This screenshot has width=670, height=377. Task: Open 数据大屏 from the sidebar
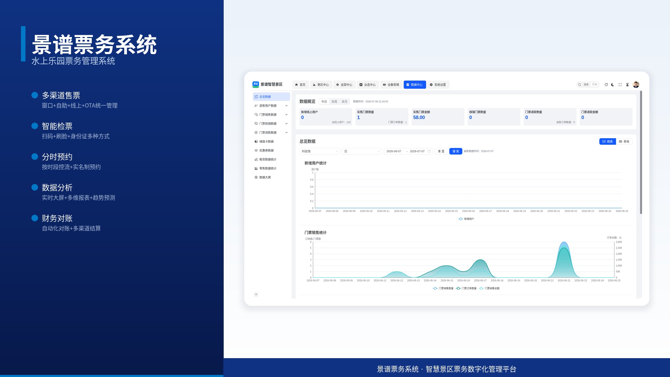click(x=271, y=177)
